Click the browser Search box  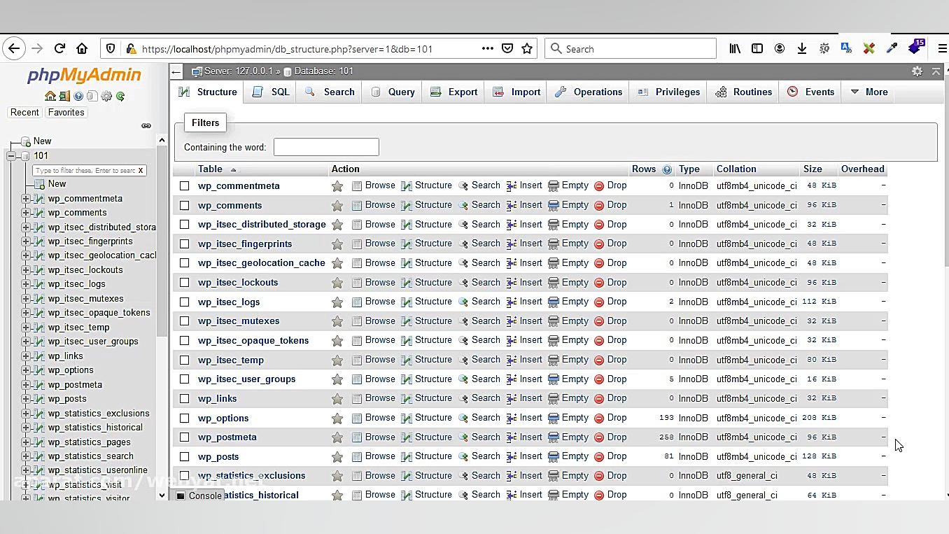point(630,48)
